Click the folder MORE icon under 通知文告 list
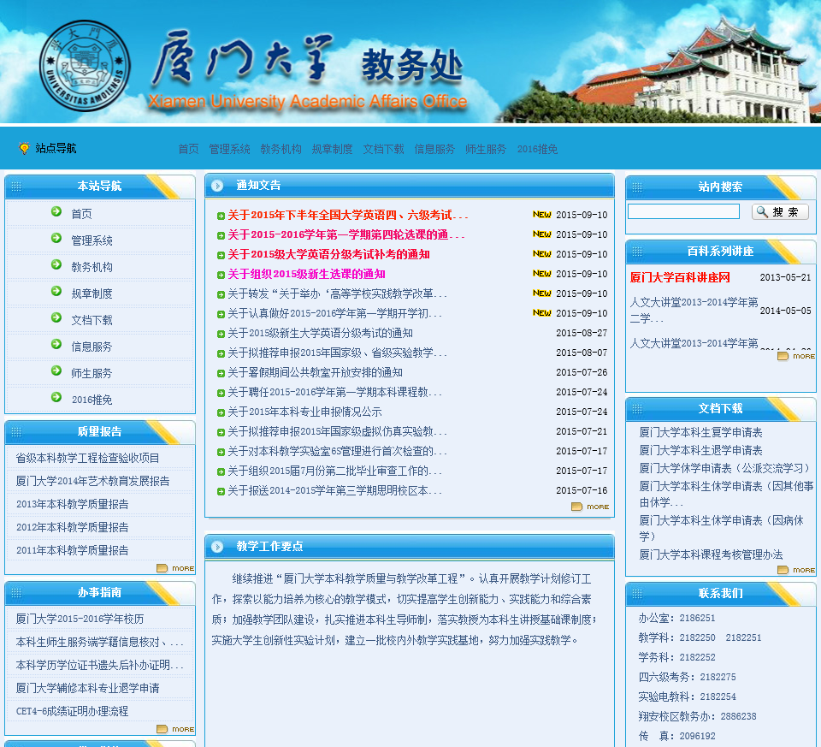 pyautogui.click(x=590, y=507)
